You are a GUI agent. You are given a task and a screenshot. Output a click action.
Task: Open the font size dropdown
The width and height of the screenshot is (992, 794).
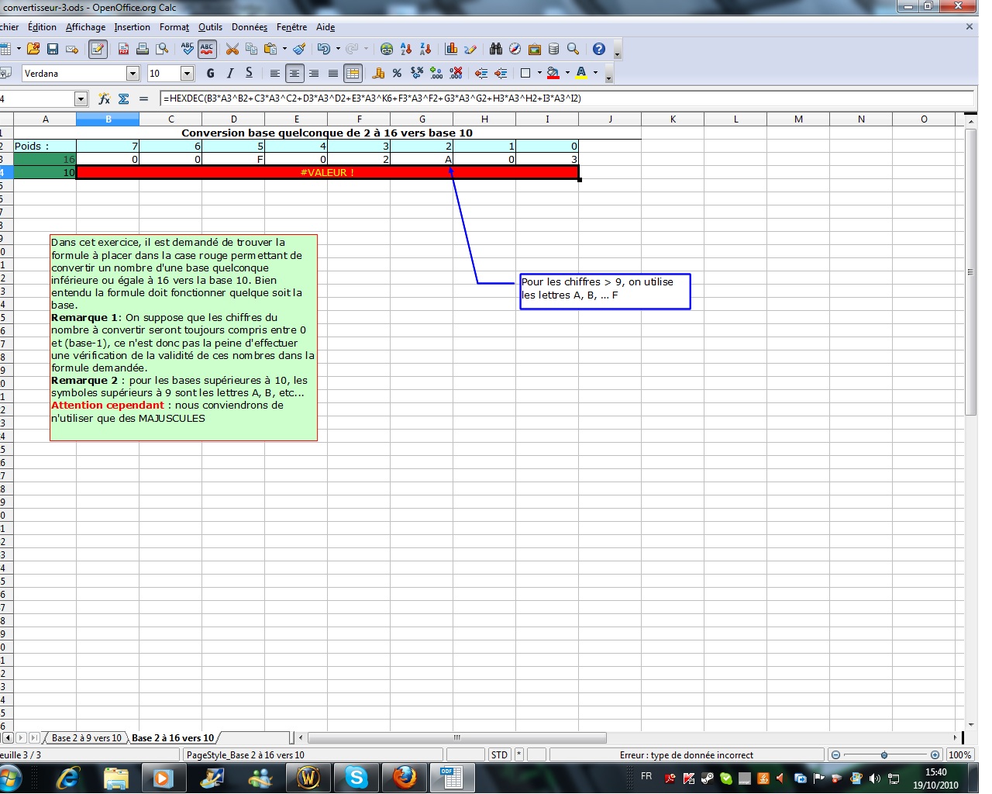(187, 73)
